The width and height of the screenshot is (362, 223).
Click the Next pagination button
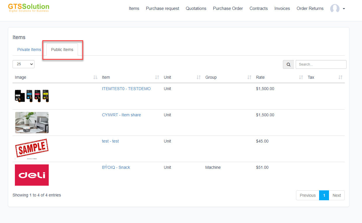tap(337, 195)
